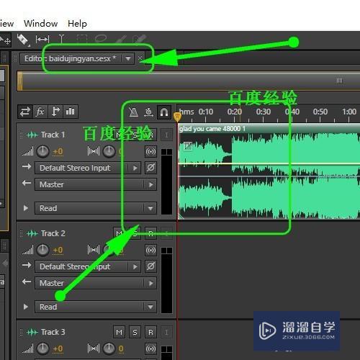Screen dimensions: 360x360
Task: Open the Editor session dropdown arrow
Action: [x=128, y=58]
